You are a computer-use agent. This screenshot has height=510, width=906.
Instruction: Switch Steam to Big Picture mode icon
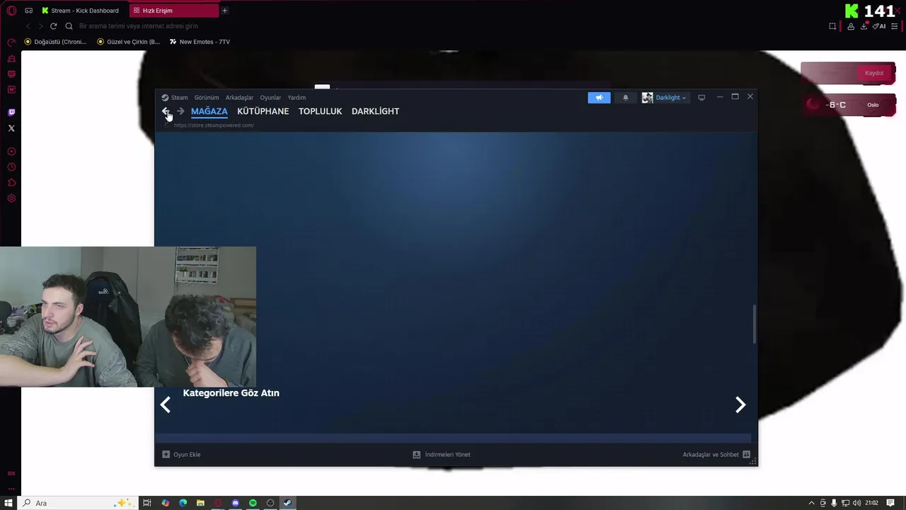point(701,98)
